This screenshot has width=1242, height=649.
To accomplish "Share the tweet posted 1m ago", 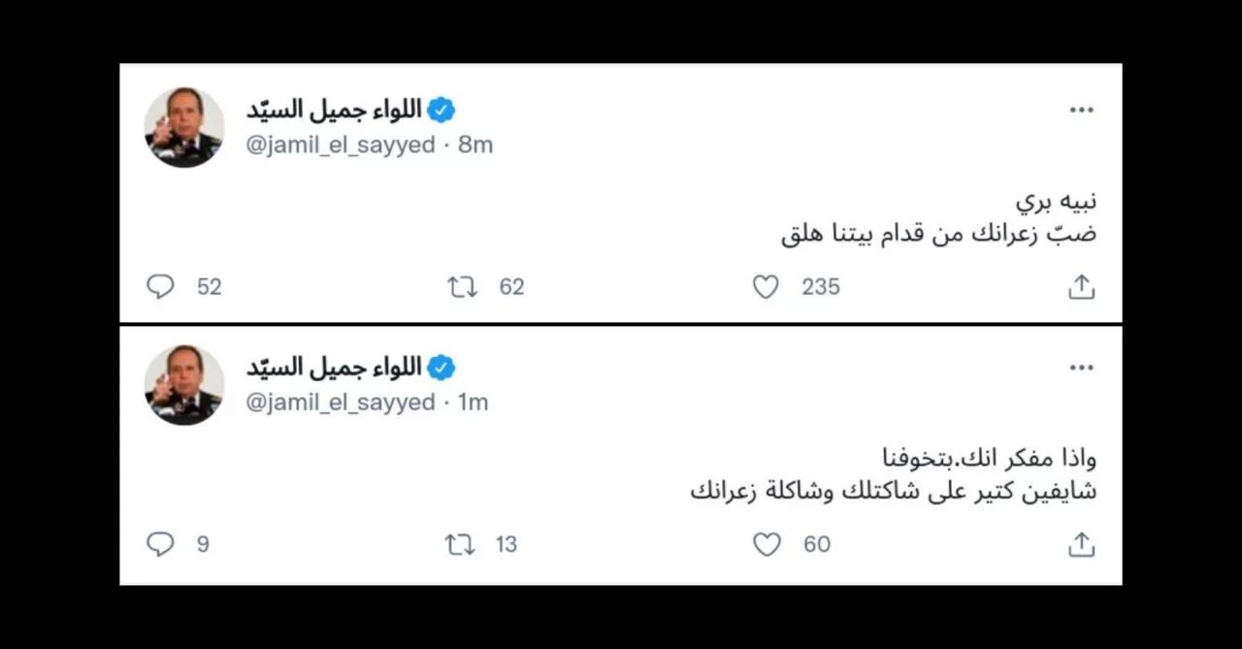I will (x=1081, y=545).
